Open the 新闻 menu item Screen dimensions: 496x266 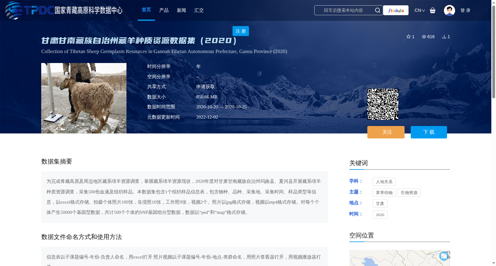181,10
